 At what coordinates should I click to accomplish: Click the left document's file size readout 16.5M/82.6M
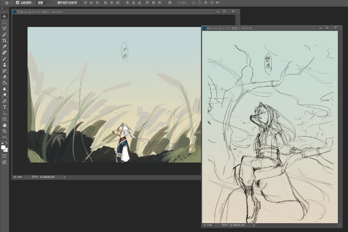click(43, 177)
